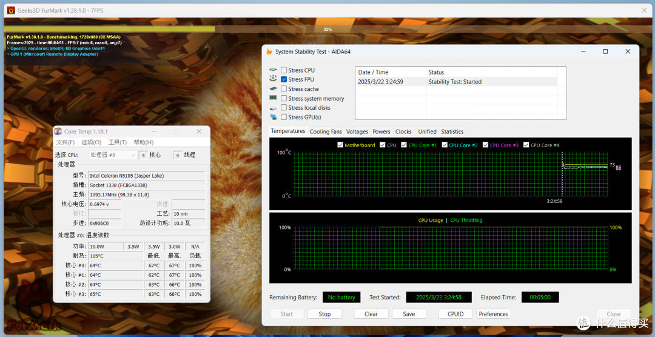
Task: Switch to the Cooling Fans tab
Action: point(326,132)
